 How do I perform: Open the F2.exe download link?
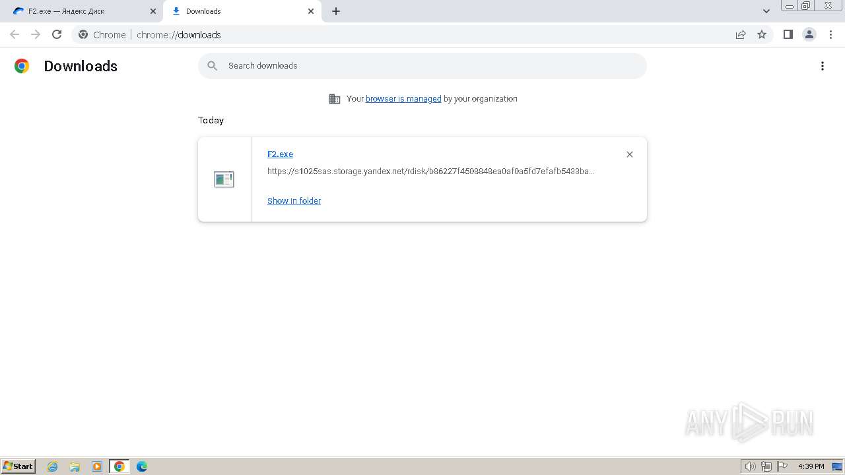point(280,154)
